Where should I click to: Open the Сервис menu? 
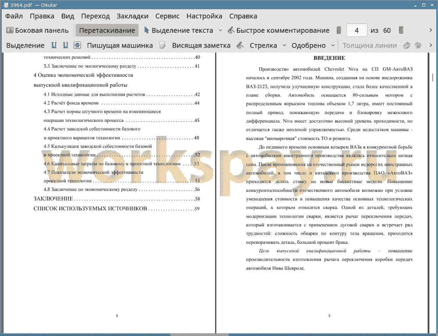pos(167,16)
